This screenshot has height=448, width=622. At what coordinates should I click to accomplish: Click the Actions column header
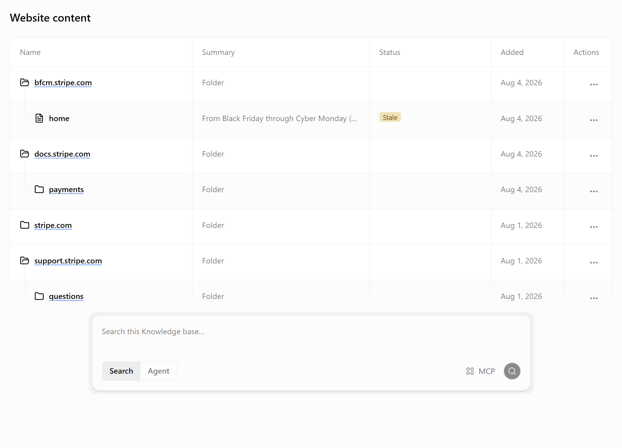click(586, 52)
